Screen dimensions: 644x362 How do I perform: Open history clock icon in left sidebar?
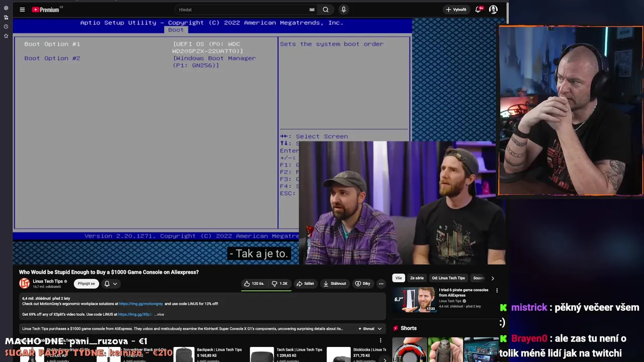tap(6, 27)
